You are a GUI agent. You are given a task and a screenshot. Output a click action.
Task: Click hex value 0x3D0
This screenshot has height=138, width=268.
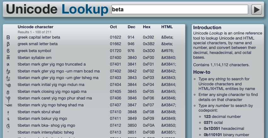149,51
